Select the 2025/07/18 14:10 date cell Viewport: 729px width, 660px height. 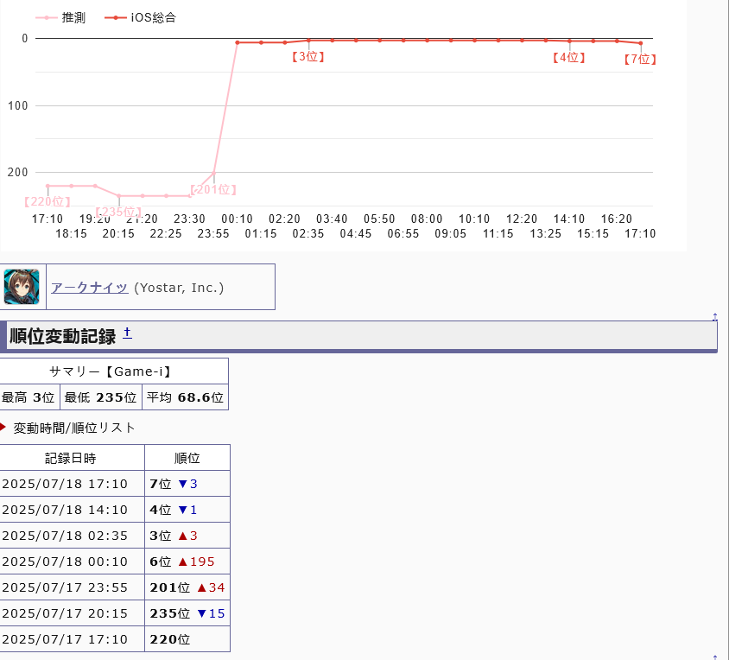[72, 510]
